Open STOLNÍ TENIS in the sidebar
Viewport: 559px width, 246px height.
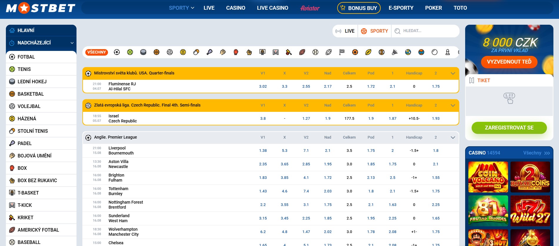point(41,131)
